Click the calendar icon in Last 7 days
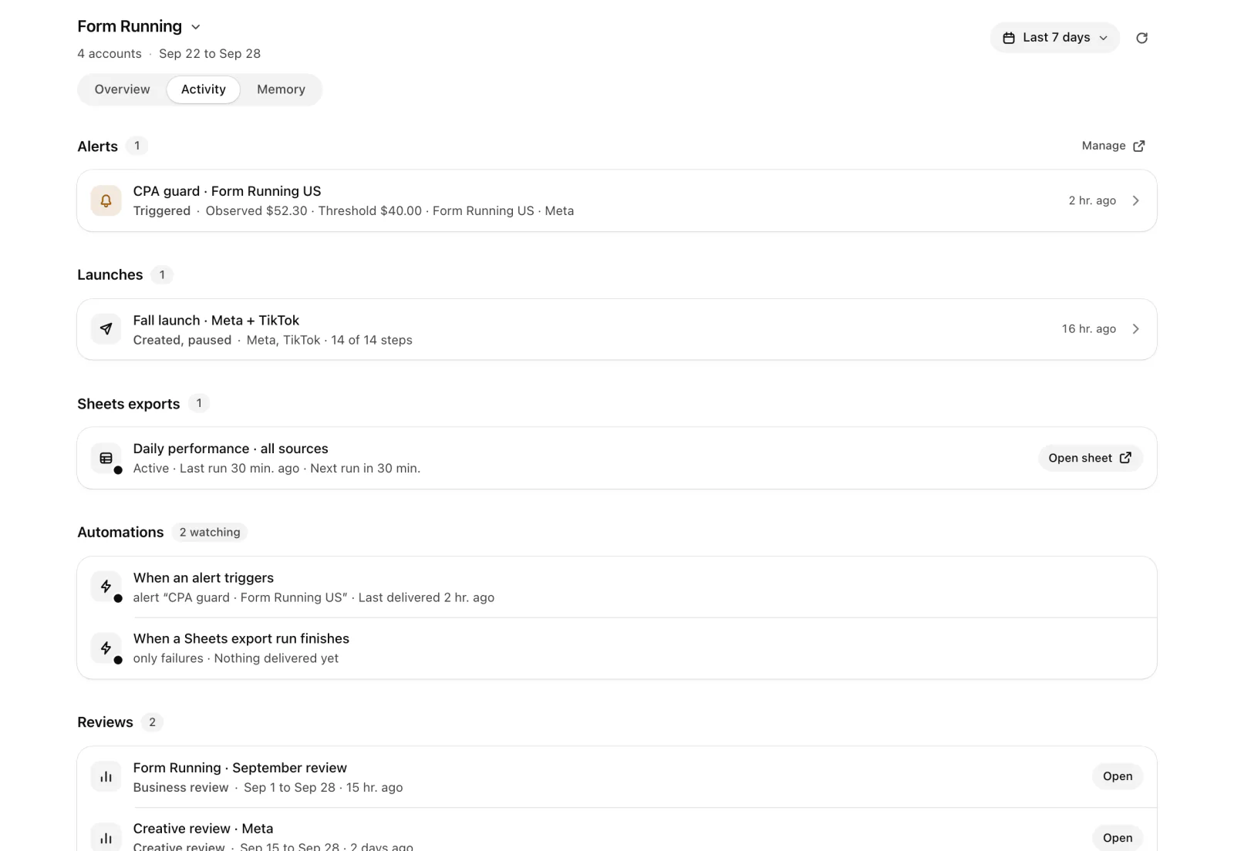Image resolution: width=1234 pixels, height=851 pixels. pyautogui.click(x=1008, y=38)
